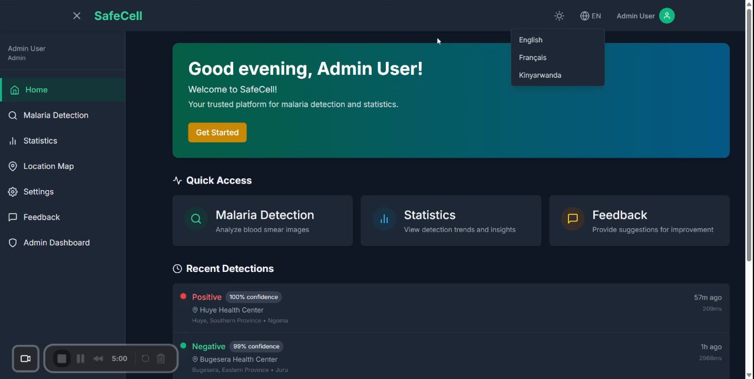Viewport: 754px width, 379px height.
Task: Close the sidebar with the X icon
Action: pos(77,16)
